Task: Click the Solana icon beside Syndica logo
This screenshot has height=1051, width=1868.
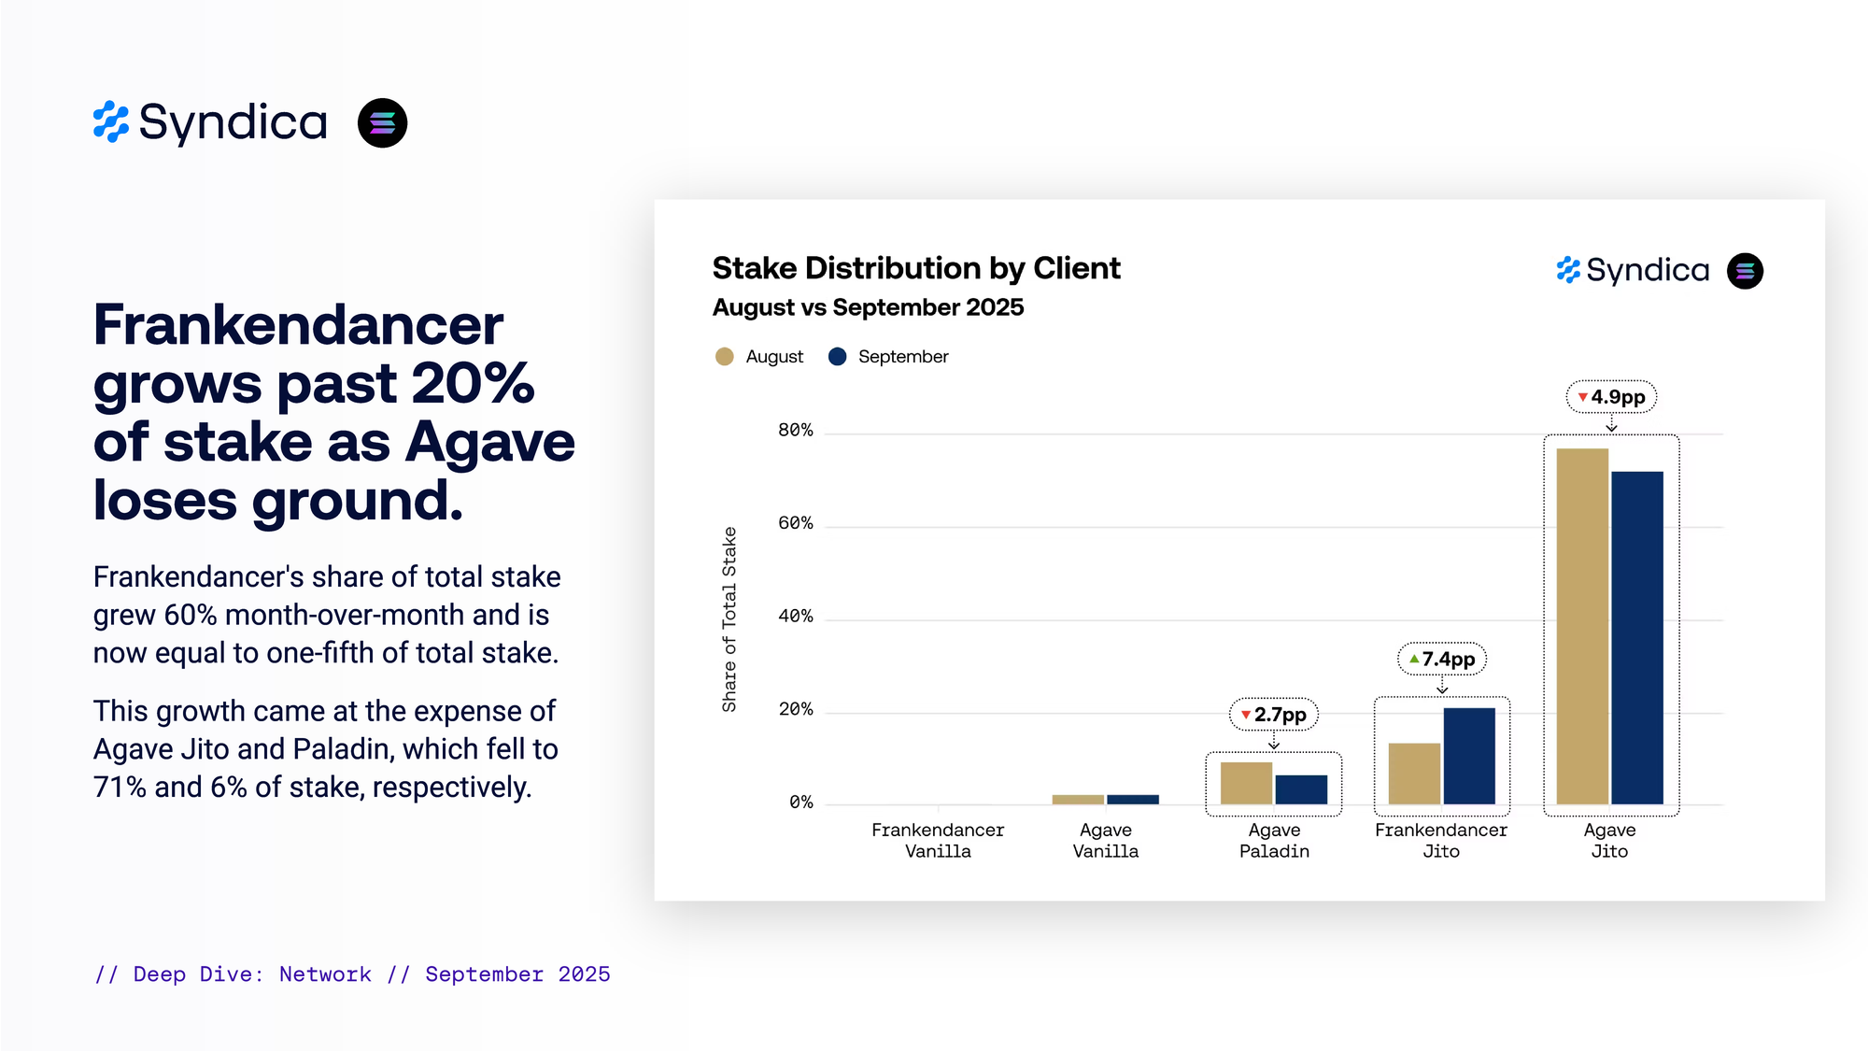Action: pyautogui.click(x=382, y=122)
